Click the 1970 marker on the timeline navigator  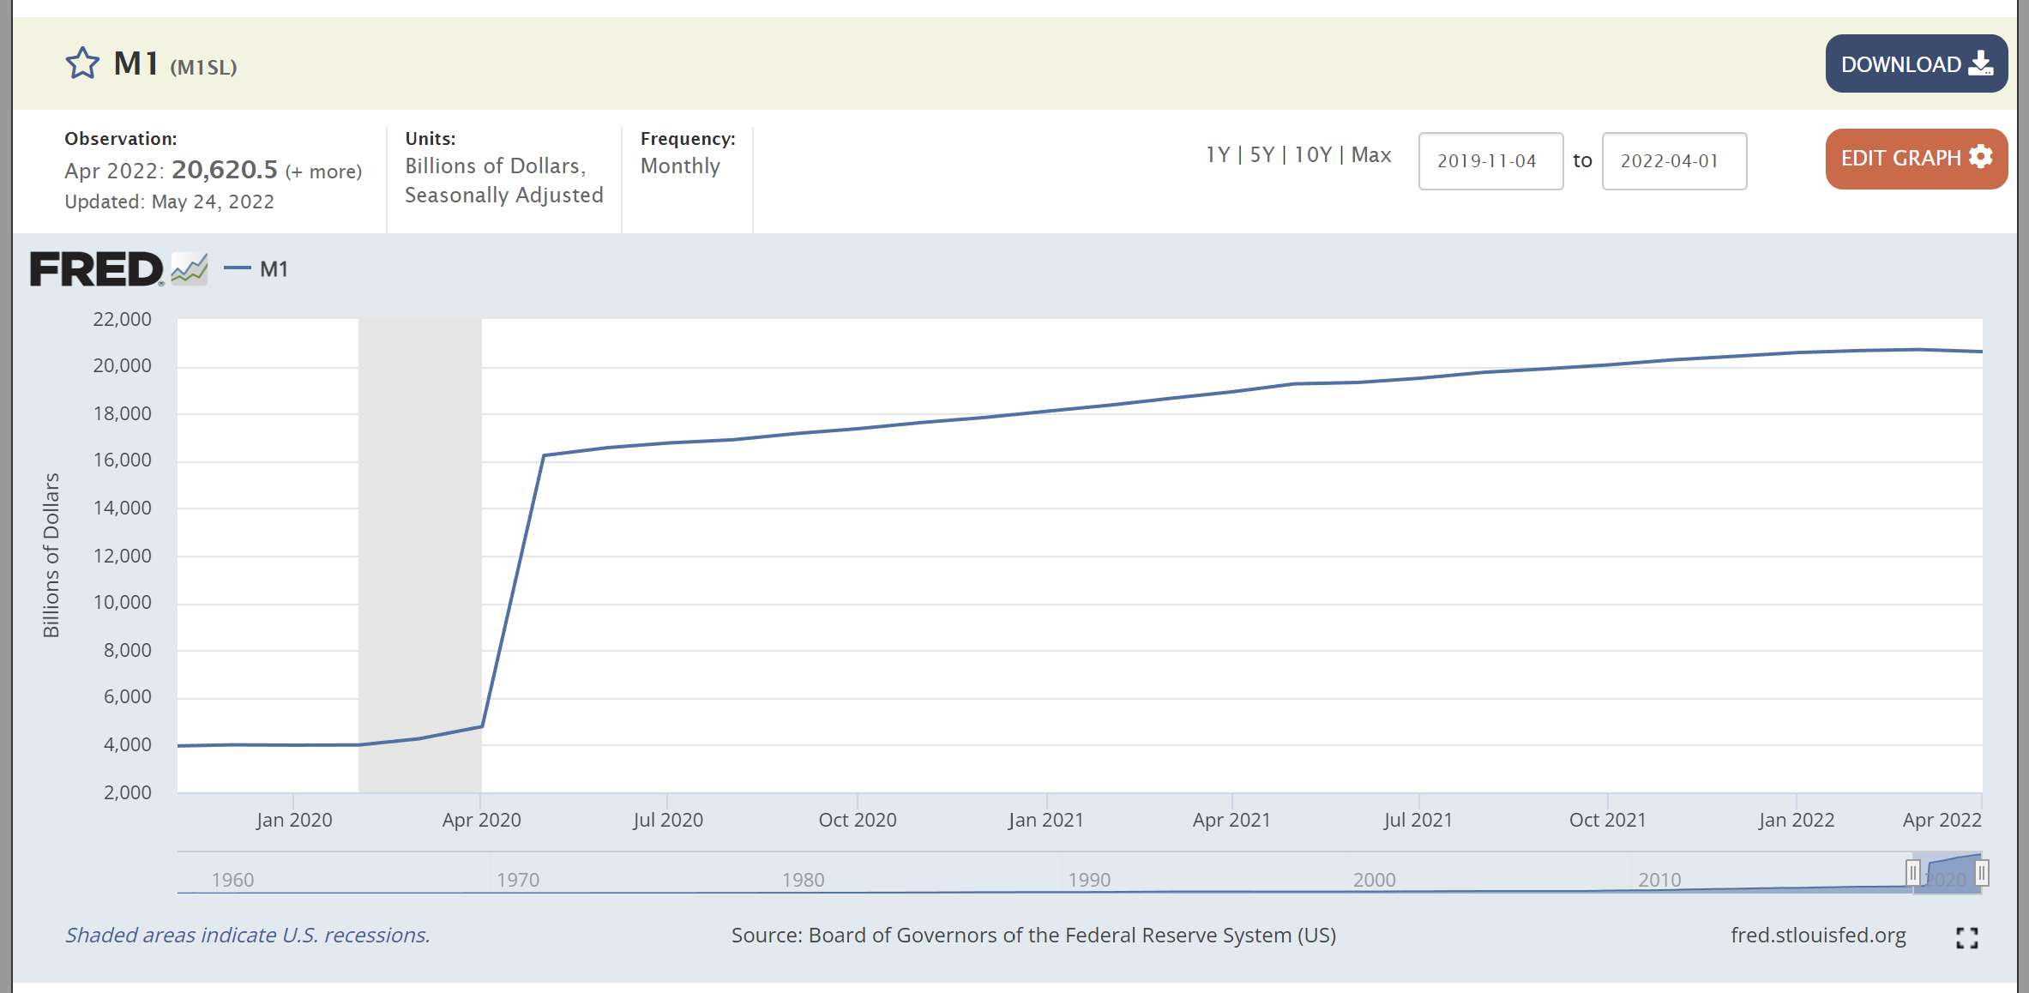pos(518,880)
